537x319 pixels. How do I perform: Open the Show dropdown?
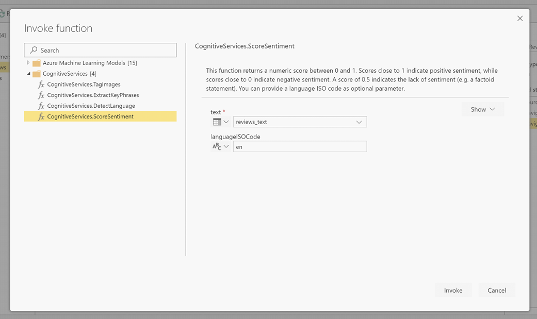[x=482, y=109]
